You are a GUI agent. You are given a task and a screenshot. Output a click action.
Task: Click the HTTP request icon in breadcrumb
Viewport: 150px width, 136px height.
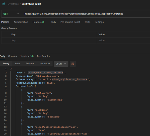(4, 4)
